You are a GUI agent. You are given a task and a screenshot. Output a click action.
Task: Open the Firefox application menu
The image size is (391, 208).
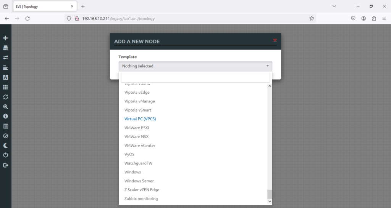coord(384,18)
